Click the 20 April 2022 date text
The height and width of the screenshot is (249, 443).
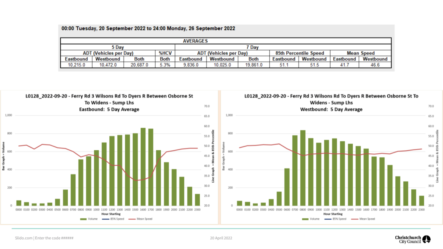coord(221,238)
